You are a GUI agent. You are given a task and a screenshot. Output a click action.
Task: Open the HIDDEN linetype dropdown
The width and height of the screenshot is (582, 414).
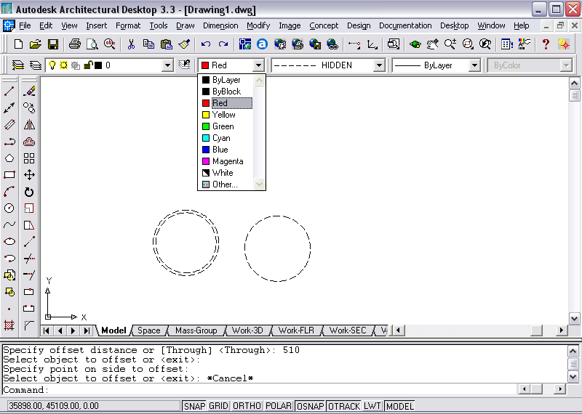pyautogui.click(x=379, y=65)
